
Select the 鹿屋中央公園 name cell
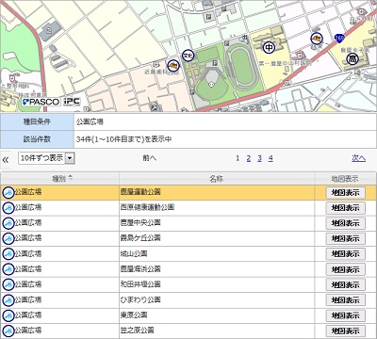coord(217,223)
